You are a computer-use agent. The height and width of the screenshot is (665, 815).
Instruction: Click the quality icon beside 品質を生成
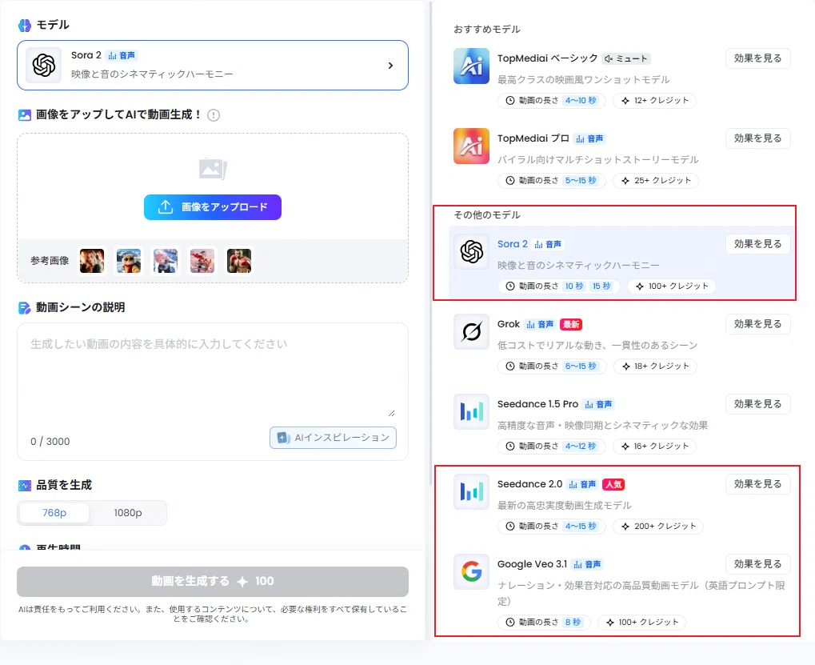click(25, 486)
